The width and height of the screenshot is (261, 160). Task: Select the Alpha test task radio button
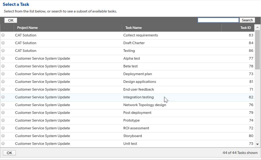(x=3, y=58)
